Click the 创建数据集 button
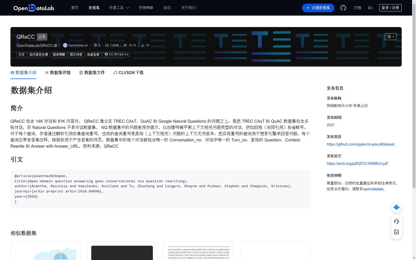This screenshot has height=260, width=416. 318,8
